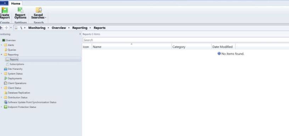Select the System Status folder icon
This screenshot has width=289, height=136.
[x=6, y=74]
